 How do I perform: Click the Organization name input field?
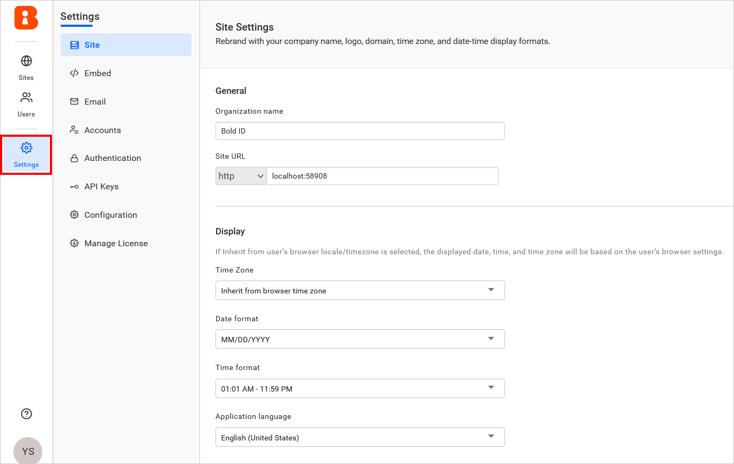pyautogui.click(x=360, y=131)
